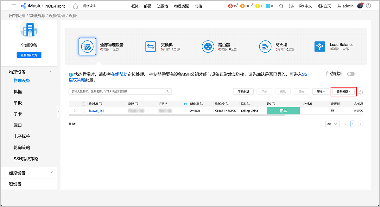Click the 手动刷新 button
Screen dimensions: 380x207
(x=243, y=92)
